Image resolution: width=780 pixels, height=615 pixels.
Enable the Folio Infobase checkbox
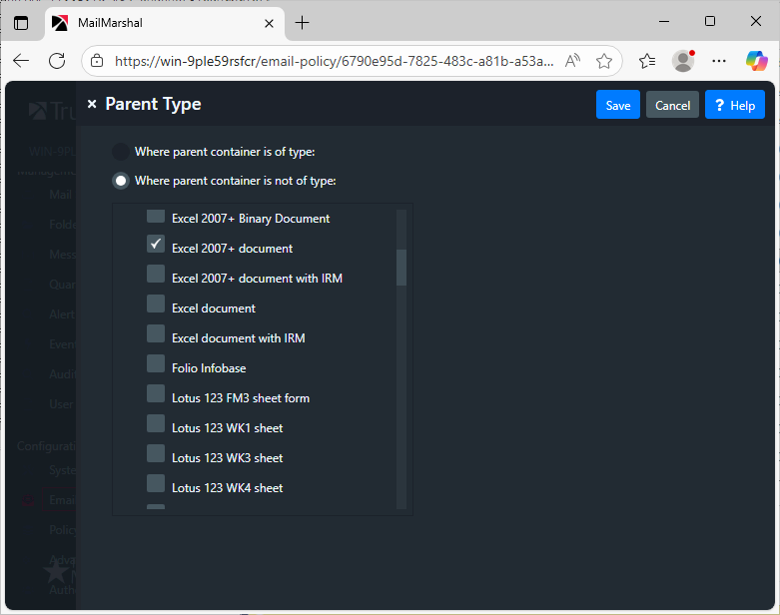pyautogui.click(x=156, y=364)
